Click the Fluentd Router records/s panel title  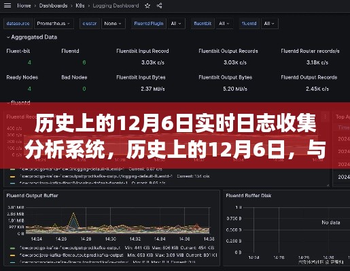pos(310,51)
